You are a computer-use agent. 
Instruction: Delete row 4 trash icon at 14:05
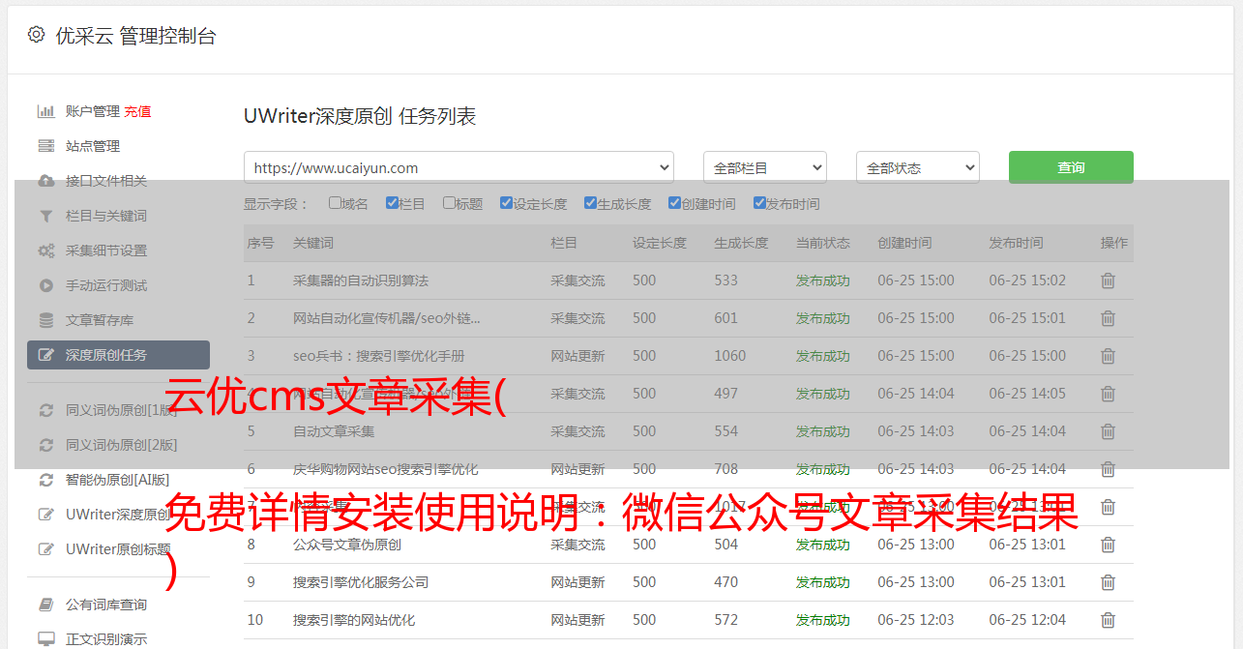1109,394
